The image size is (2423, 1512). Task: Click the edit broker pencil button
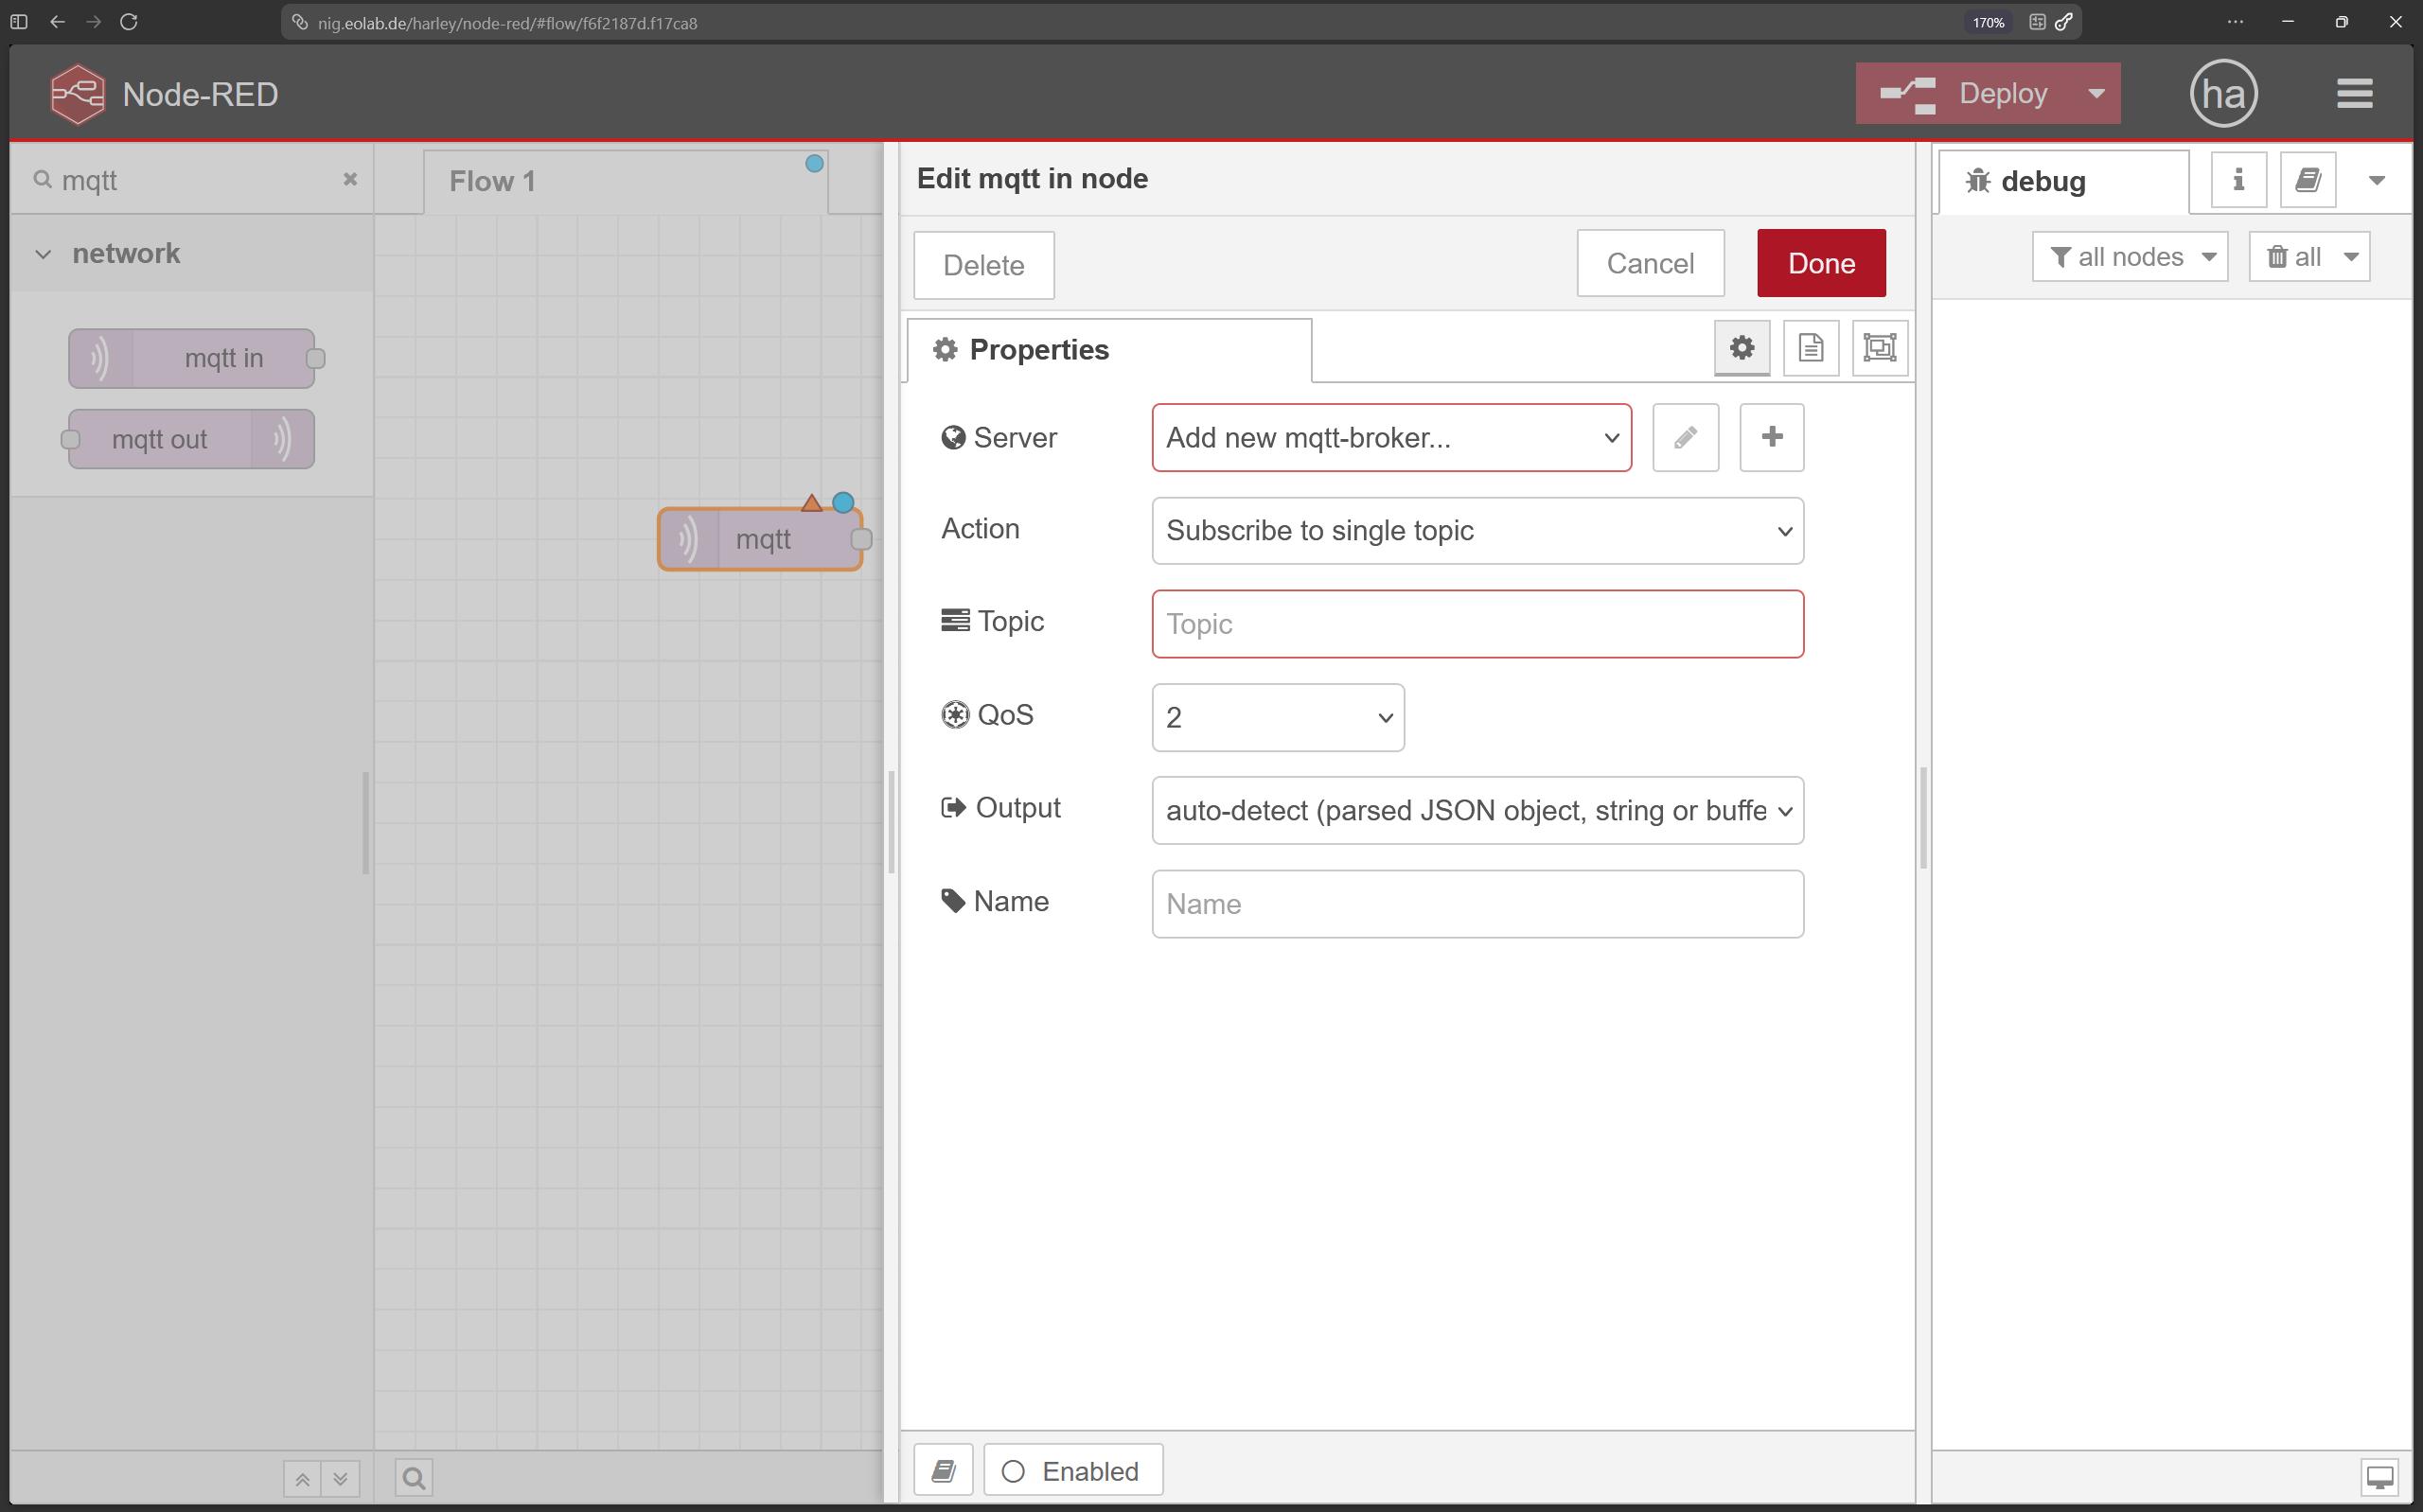(x=1686, y=438)
